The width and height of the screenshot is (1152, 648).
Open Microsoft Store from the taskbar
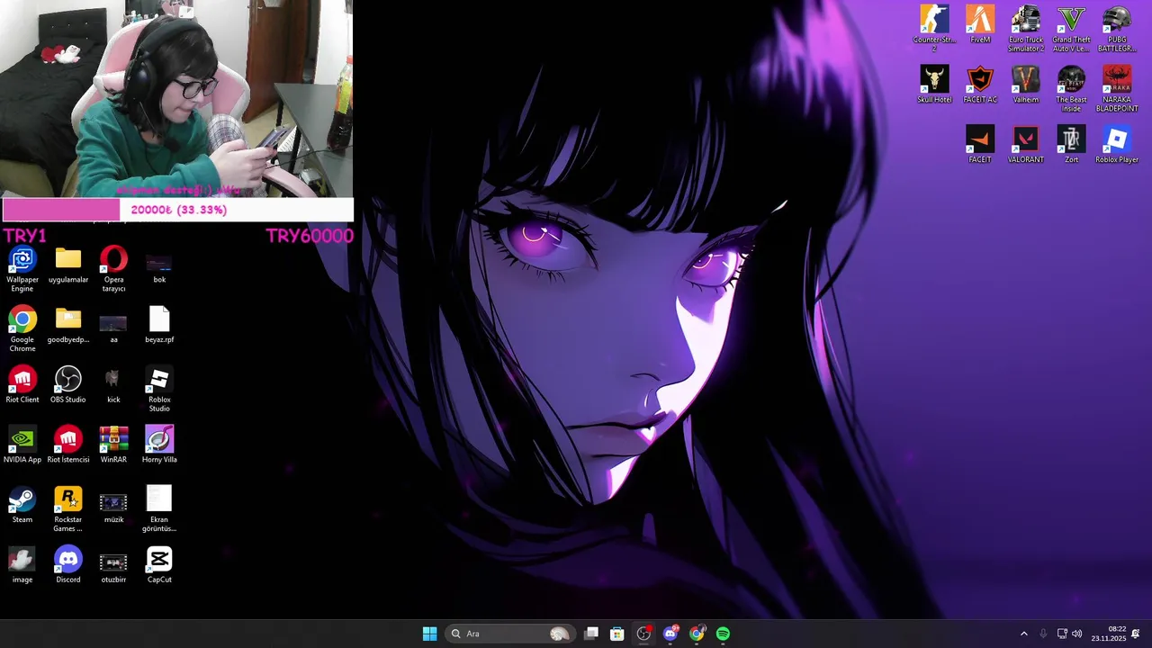coord(617,634)
